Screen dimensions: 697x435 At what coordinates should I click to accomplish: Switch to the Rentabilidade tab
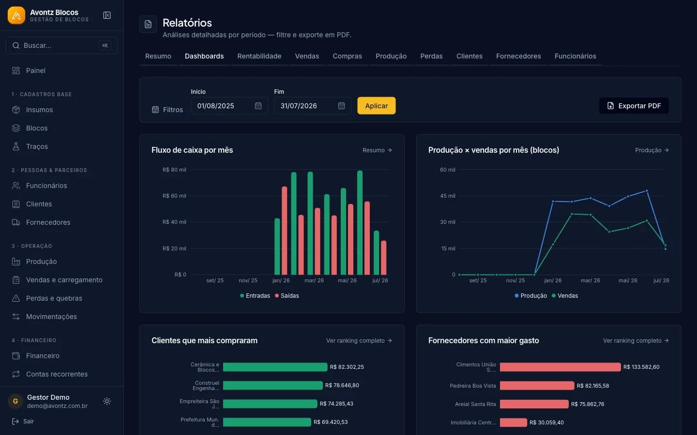point(259,56)
